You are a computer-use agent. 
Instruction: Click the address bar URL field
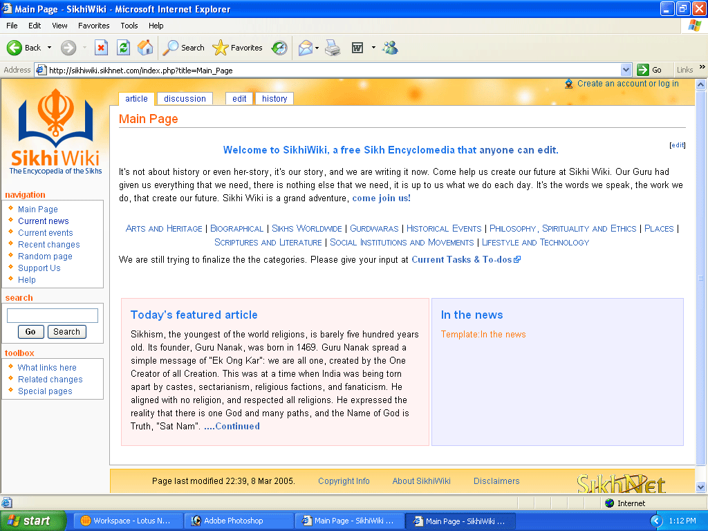(x=334, y=70)
